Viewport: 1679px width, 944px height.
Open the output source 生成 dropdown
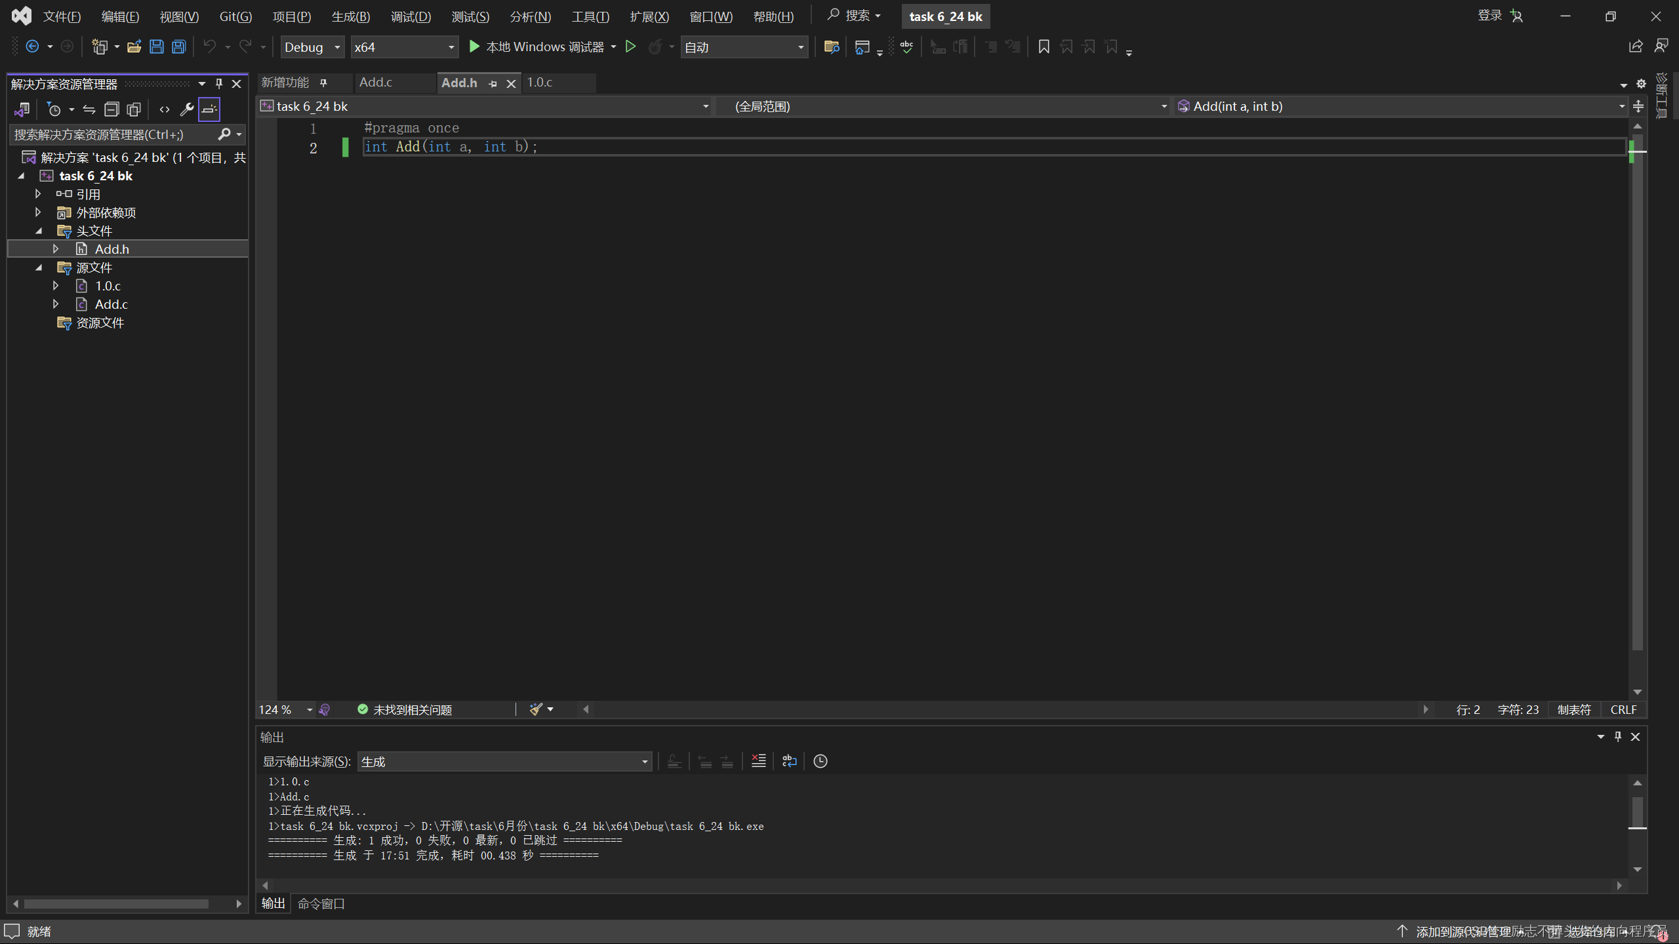pos(504,762)
